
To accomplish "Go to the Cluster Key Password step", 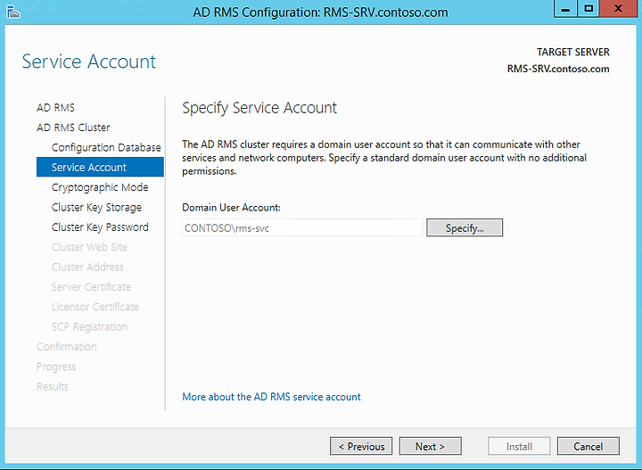I will pyautogui.click(x=100, y=227).
